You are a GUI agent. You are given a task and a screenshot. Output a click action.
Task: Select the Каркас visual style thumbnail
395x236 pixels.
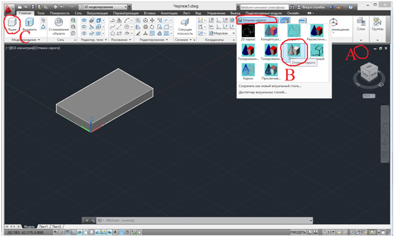coord(248,72)
